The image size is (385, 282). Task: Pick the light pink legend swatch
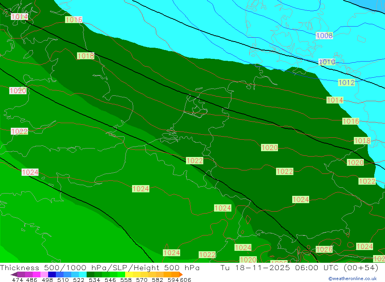(x=44, y=274)
